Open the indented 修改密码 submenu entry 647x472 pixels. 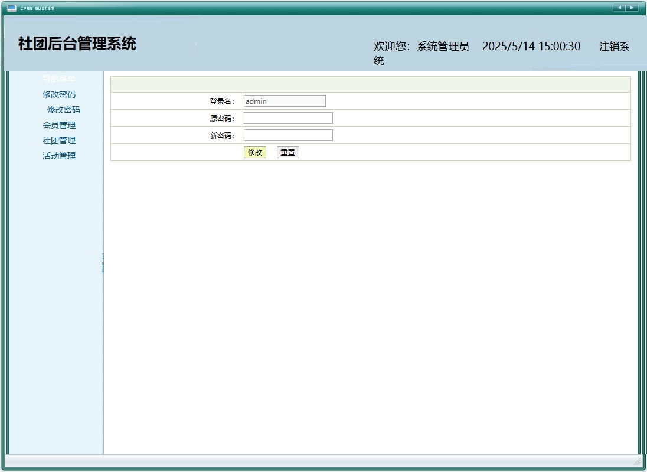tap(64, 110)
